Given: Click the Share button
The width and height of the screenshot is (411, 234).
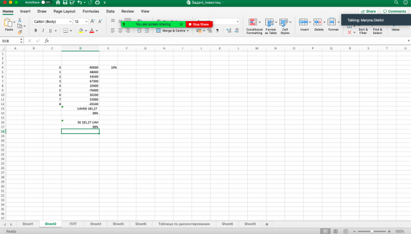Looking at the screenshot, I should coord(368,12).
